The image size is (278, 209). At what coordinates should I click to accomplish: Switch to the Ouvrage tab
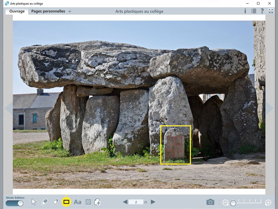(17, 11)
